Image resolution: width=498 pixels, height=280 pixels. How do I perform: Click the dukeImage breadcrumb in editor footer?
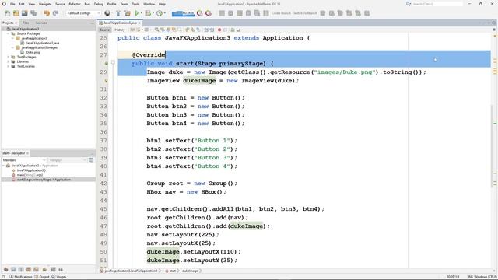pyautogui.click(x=190, y=271)
